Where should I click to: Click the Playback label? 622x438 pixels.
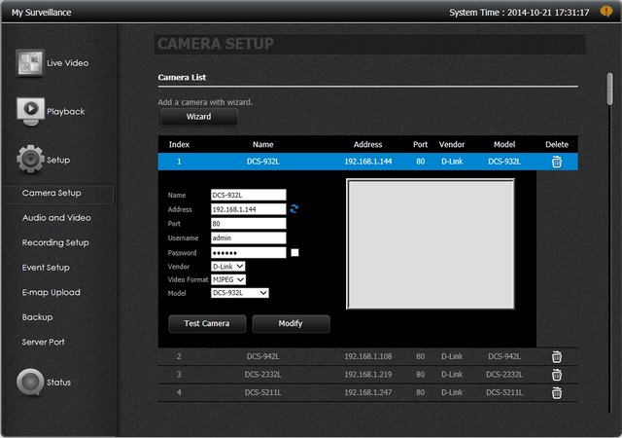click(66, 112)
